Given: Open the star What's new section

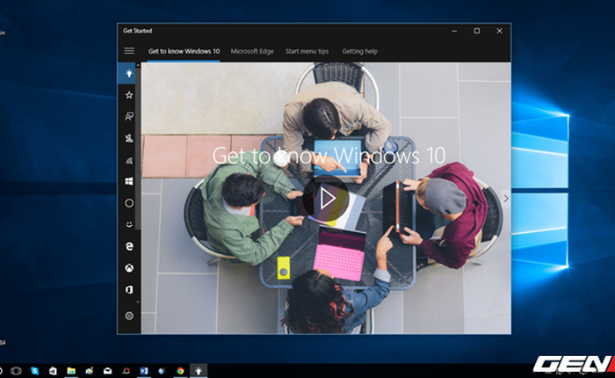Looking at the screenshot, I should (129, 95).
